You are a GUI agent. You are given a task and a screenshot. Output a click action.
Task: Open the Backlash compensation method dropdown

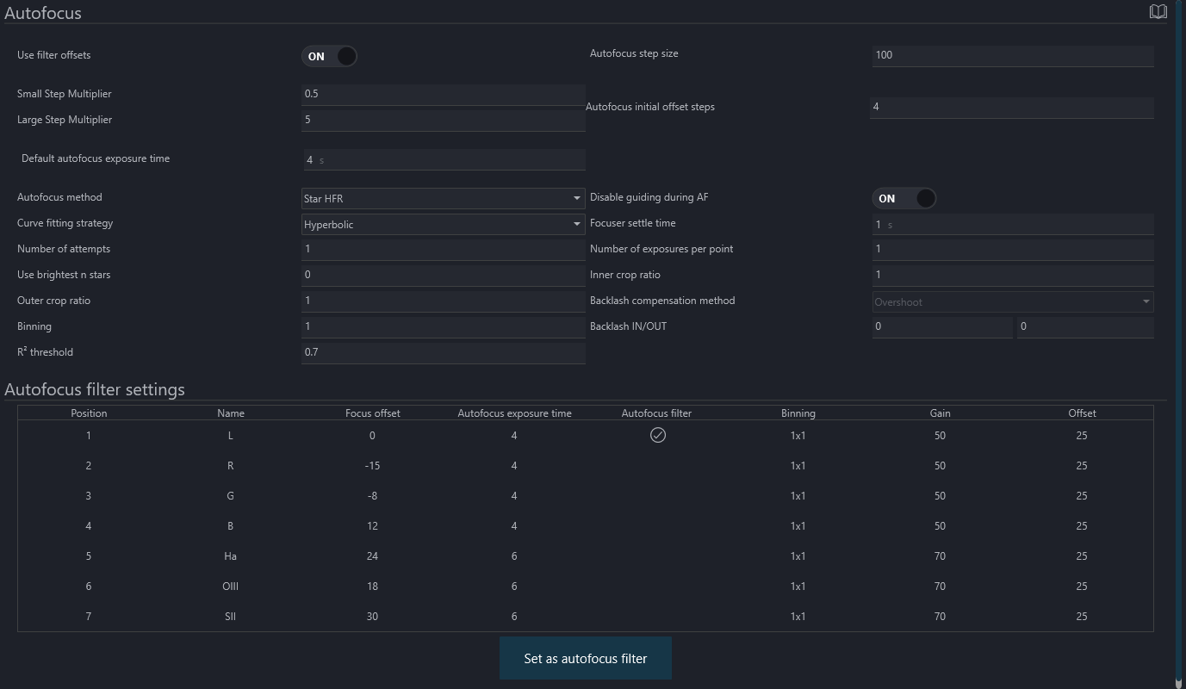click(x=1012, y=301)
